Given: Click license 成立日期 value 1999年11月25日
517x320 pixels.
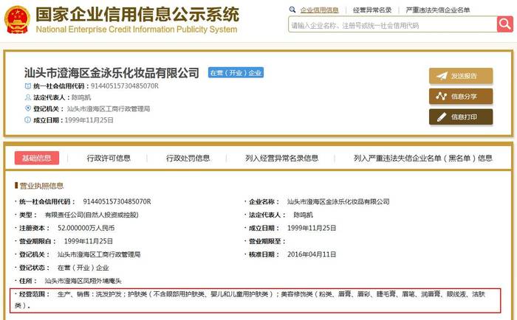Looking at the screenshot, I should pyautogui.click(x=312, y=228).
